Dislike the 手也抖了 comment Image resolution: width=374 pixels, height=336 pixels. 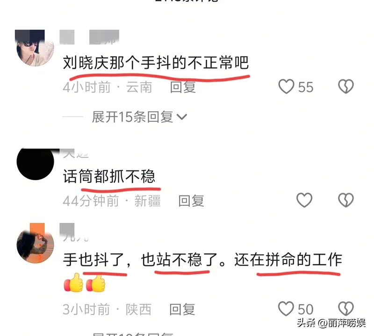(x=346, y=309)
